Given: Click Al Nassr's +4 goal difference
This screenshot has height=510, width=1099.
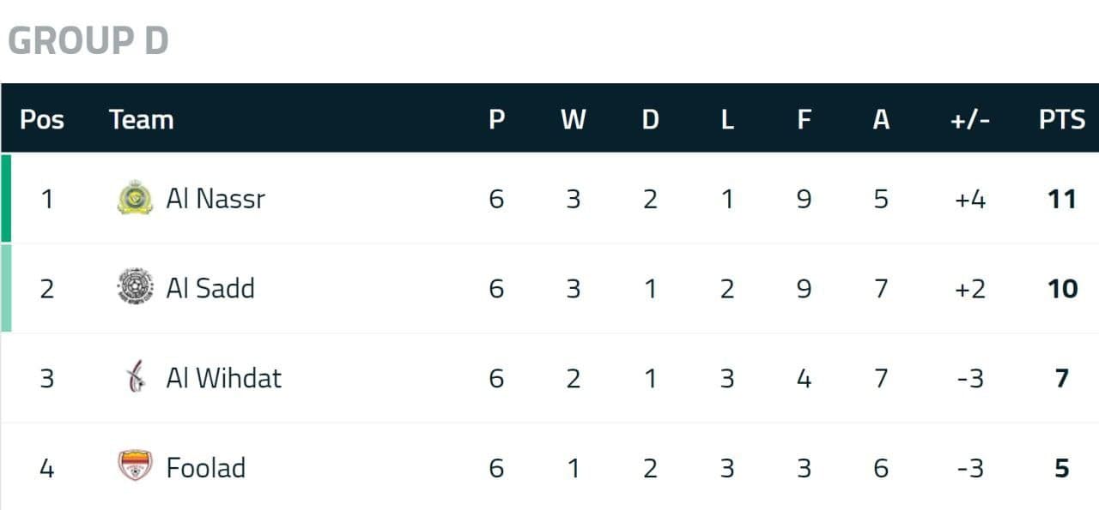Looking at the screenshot, I should pos(970,199).
